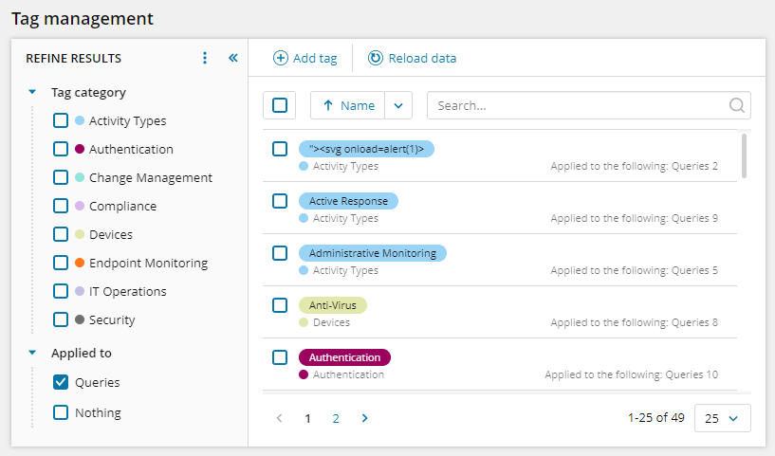This screenshot has height=456, width=775.
Task: Open the Refine Results options menu (three dots)
Action: point(205,58)
